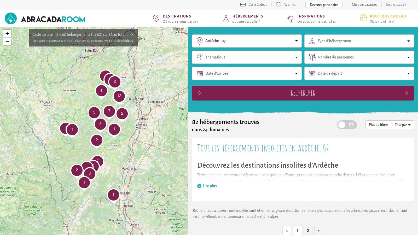Open Besoin d'aide ? link
The image size is (418, 235).
(x=396, y=5)
